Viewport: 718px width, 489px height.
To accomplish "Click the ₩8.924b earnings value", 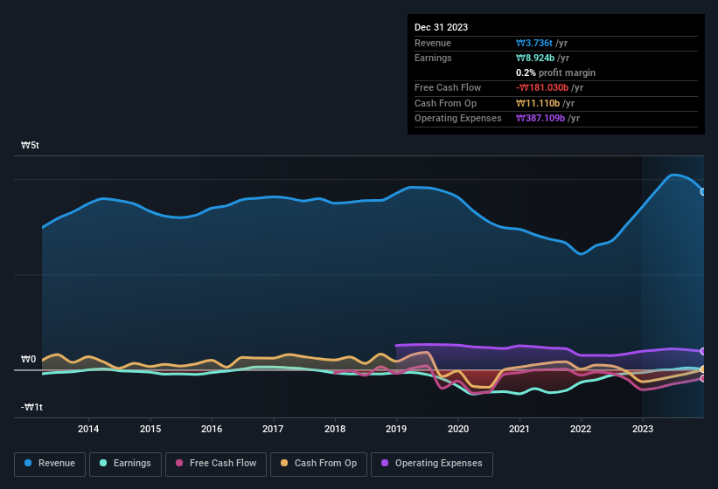I will 535,58.
